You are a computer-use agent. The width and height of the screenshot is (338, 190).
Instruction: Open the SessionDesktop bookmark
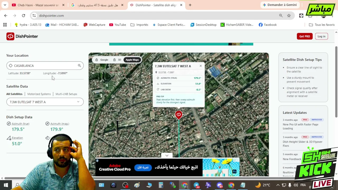[x=203, y=25]
